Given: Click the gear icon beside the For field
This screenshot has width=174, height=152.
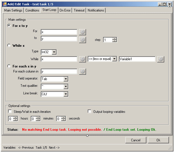Looking at the screenshot, I should pyautogui.click(x=82, y=32).
